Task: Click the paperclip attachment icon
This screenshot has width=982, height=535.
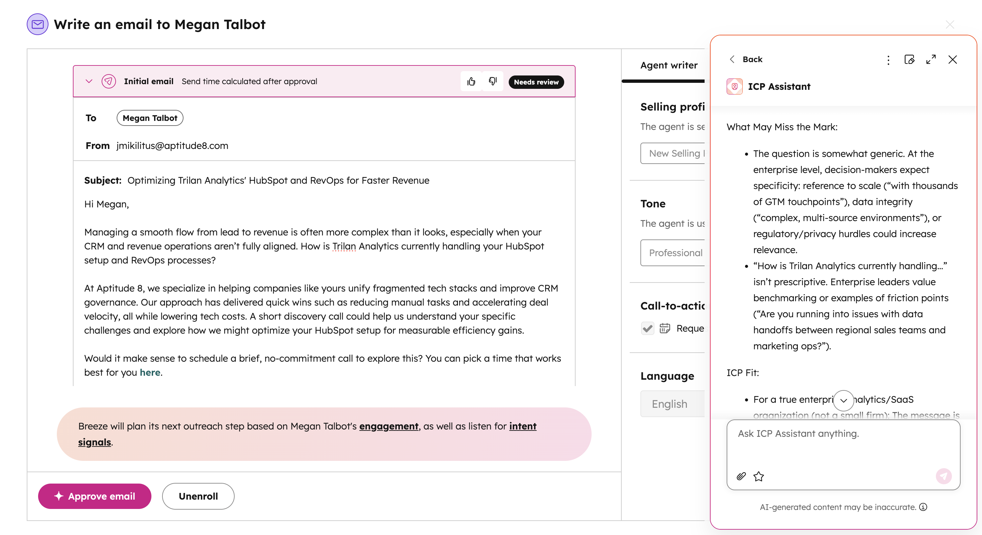Action: 741,476
